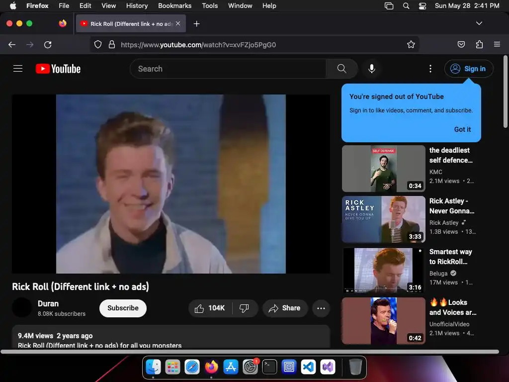Open the Bookmarks menu
Viewport: 509px width, 382px height.
coord(174,5)
